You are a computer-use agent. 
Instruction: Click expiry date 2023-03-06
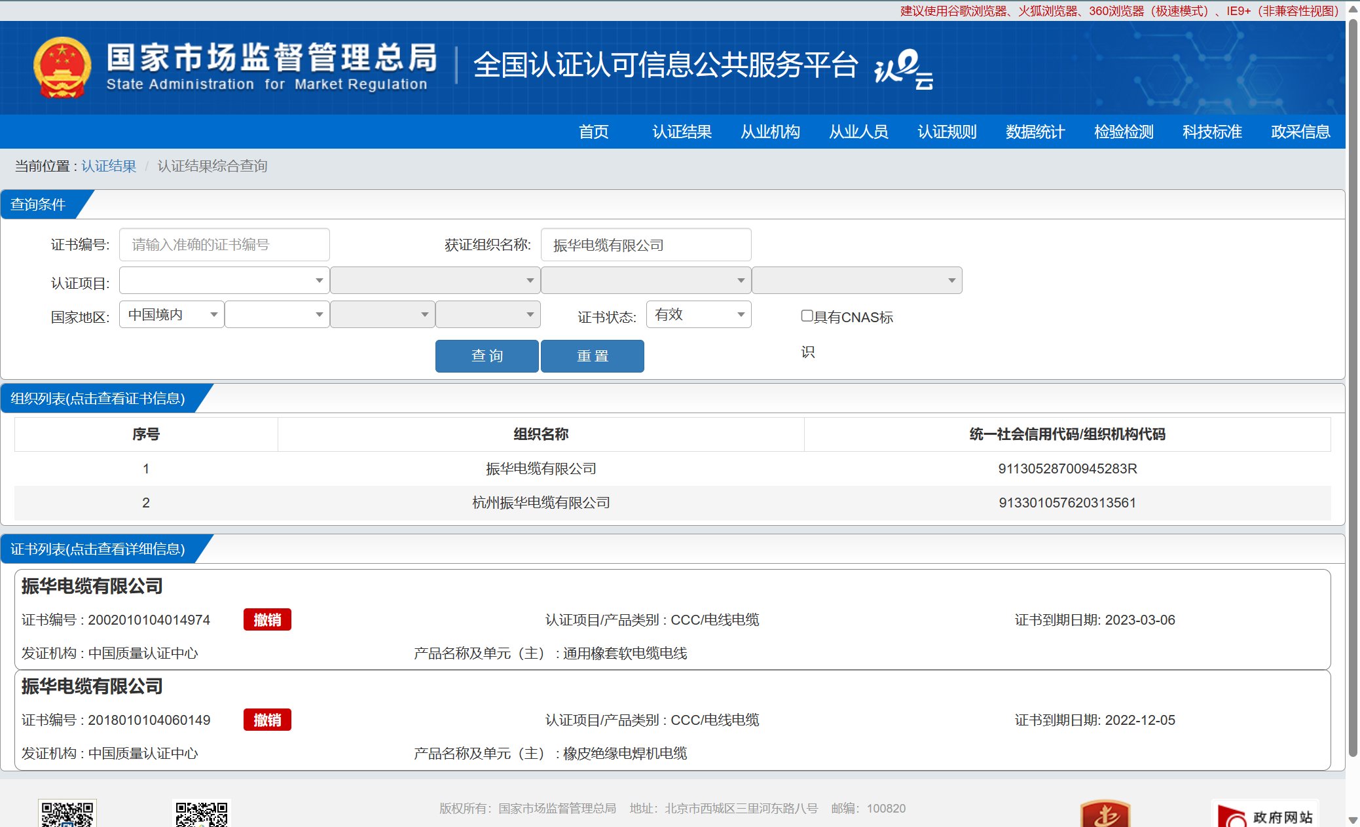tap(1140, 620)
